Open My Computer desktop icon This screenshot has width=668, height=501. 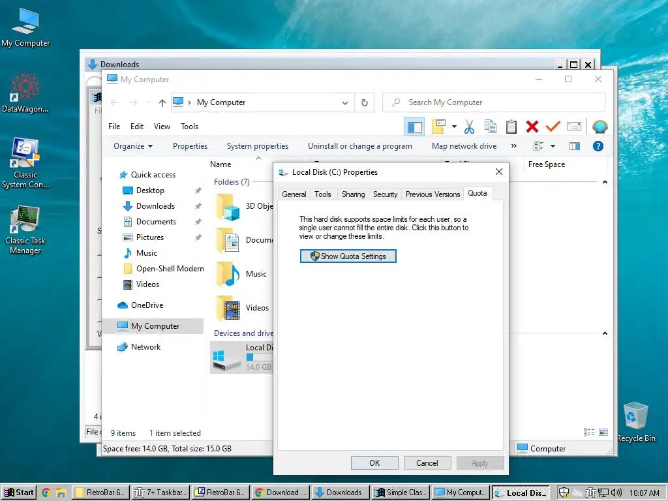[x=25, y=26]
